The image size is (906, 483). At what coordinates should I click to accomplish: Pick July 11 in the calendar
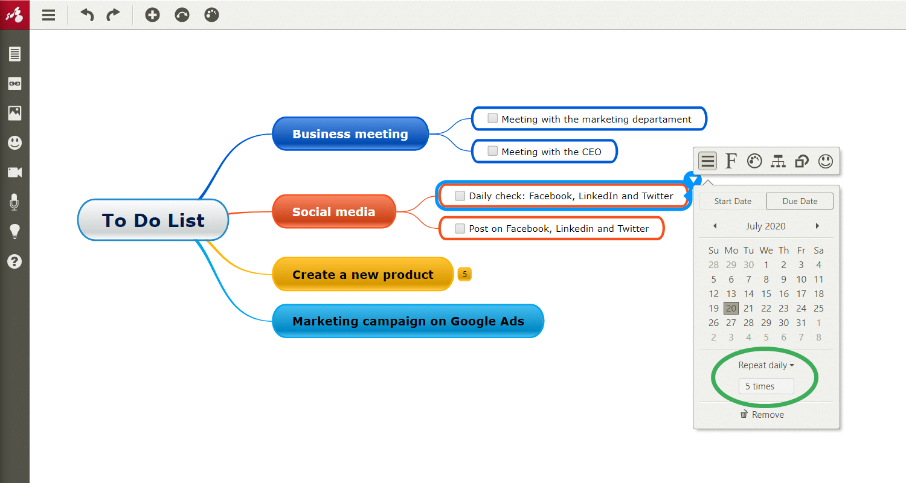pyautogui.click(x=818, y=279)
